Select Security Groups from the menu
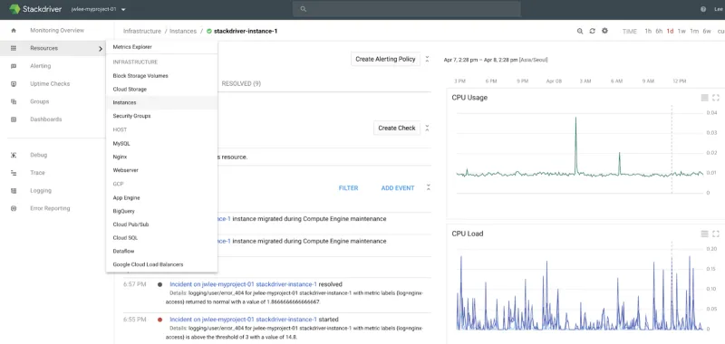Viewport: 725px width, 344px height. (131, 116)
